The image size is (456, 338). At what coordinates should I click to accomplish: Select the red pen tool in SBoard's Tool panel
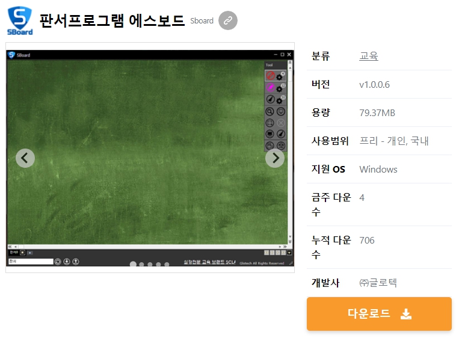[x=271, y=76]
